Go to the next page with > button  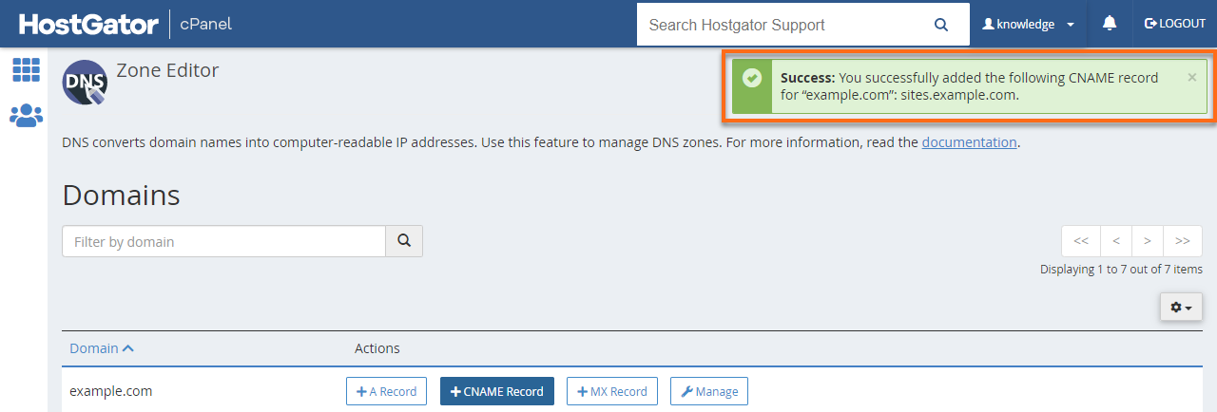pyautogui.click(x=1148, y=241)
